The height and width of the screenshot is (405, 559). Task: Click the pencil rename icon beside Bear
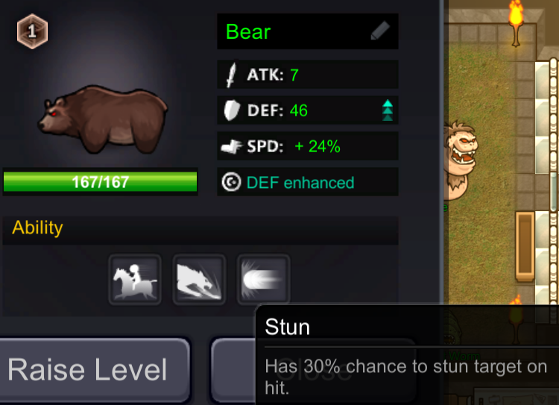point(380,31)
